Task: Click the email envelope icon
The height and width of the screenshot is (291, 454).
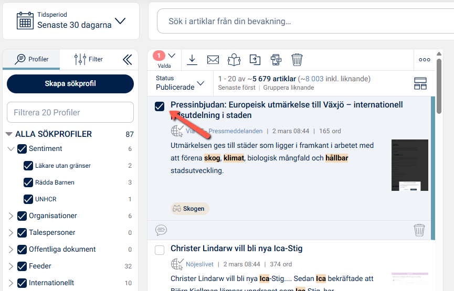Action: coord(213,60)
